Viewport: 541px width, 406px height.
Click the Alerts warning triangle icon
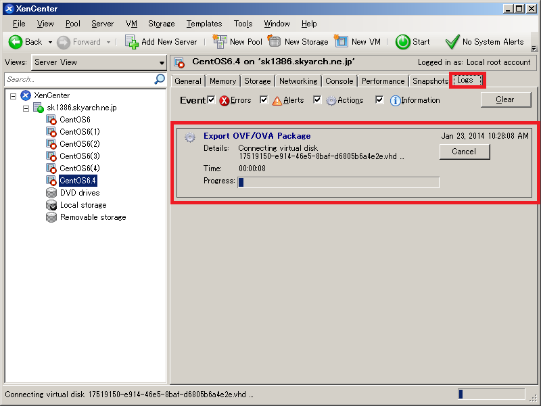(x=277, y=100)
